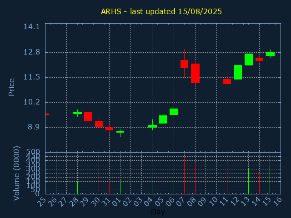
Task: Click the red volume bar for day 29
Action: pos(88,190)
